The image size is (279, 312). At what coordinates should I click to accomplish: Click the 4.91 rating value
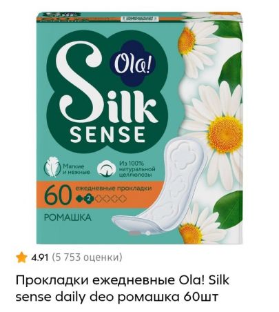[40, 257]
